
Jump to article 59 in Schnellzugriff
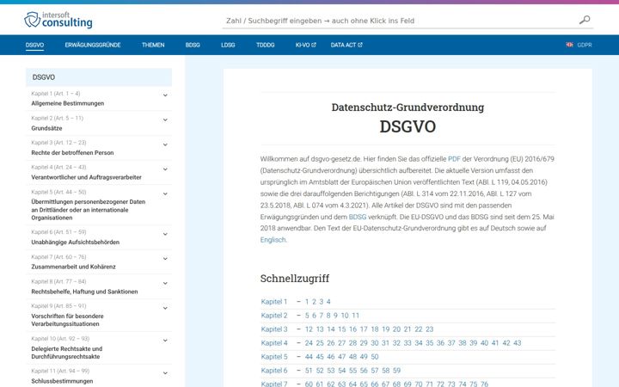click(x=396, y=371)
